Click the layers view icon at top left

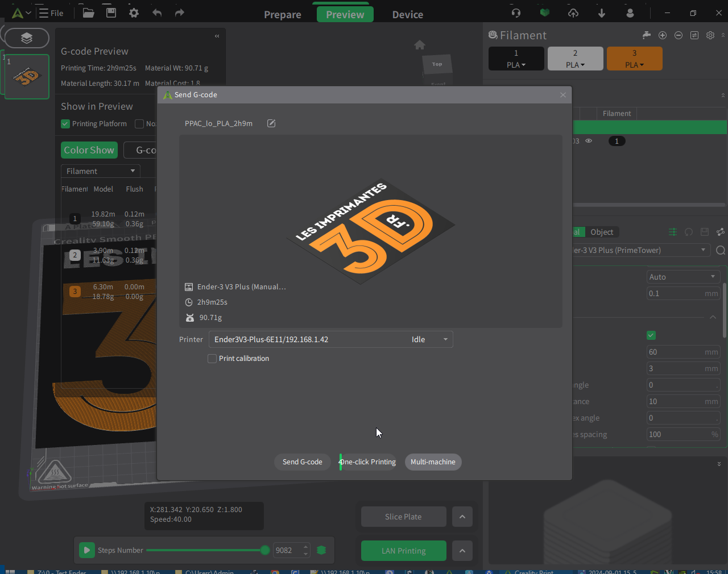pos(27,38)
